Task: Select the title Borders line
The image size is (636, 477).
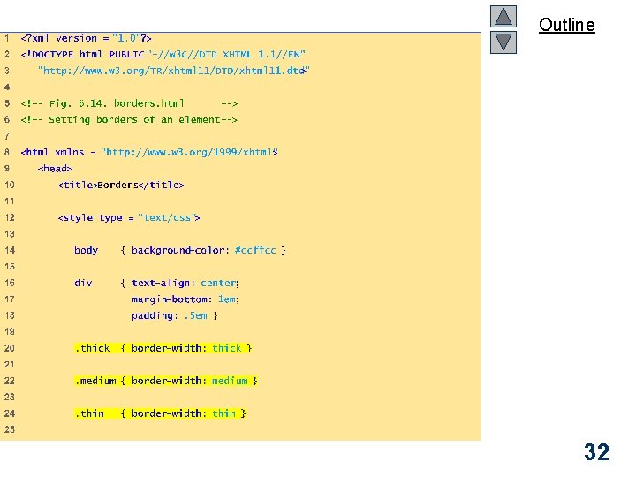Action: [x=121, y=185]
